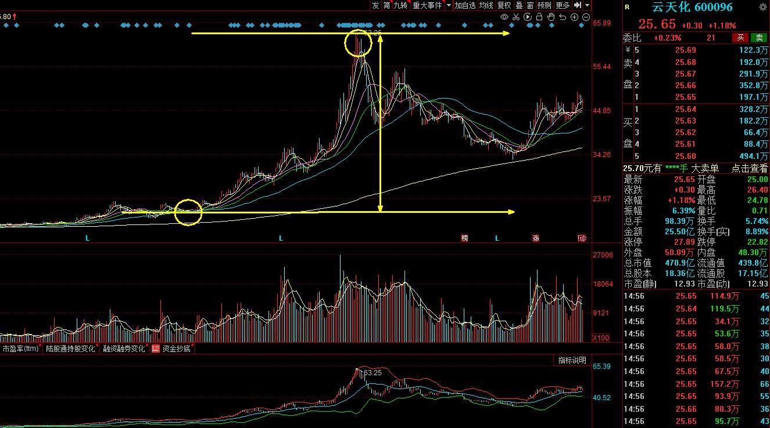Click the 榜 marker under the chart

[x=464, y=238]
